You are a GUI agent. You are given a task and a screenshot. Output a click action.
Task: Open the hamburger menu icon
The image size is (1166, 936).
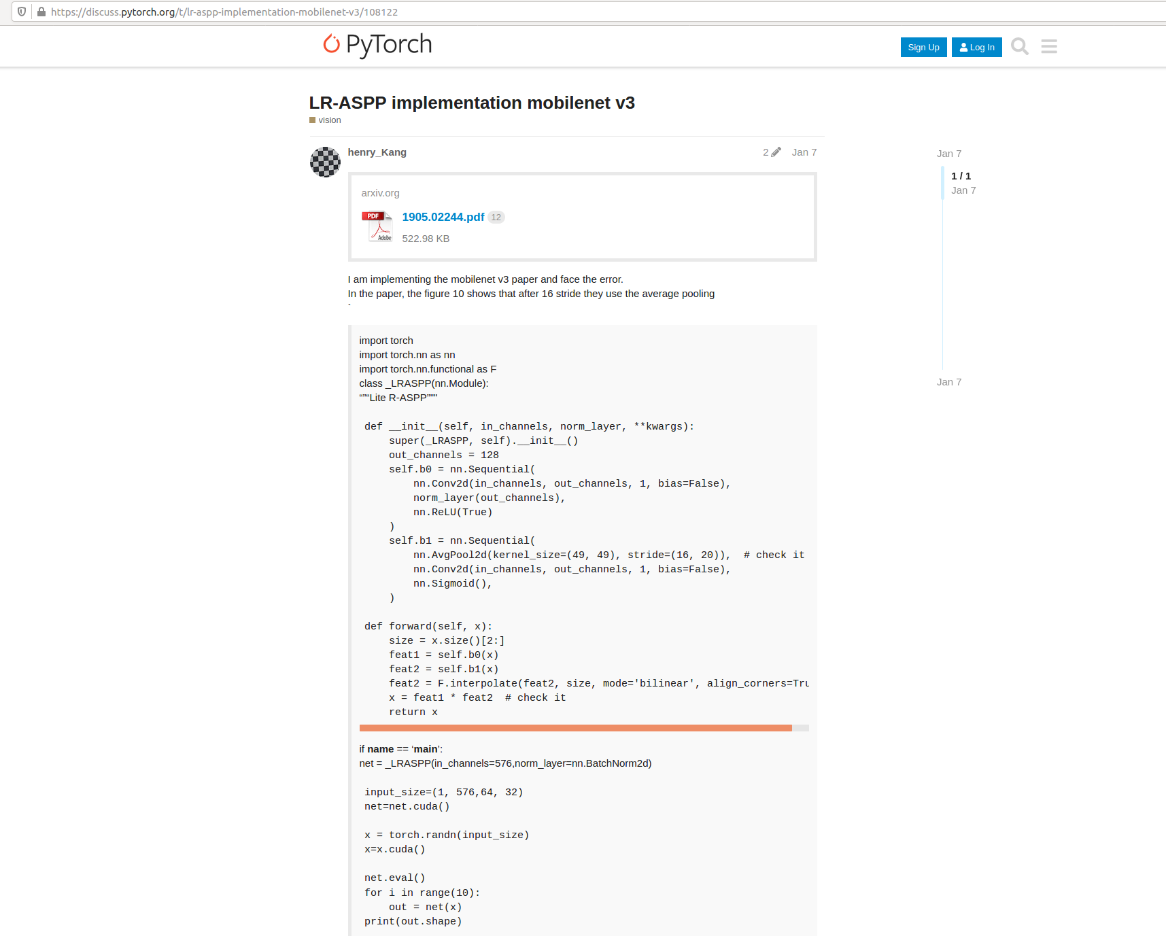tap(1048, 46)
